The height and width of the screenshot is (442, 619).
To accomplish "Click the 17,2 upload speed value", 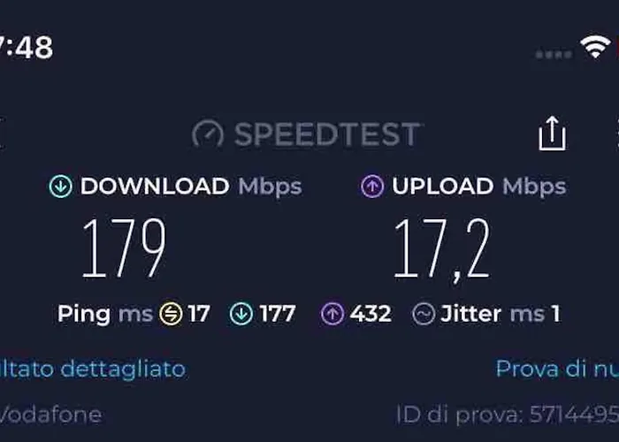I will tap(442, 249).
